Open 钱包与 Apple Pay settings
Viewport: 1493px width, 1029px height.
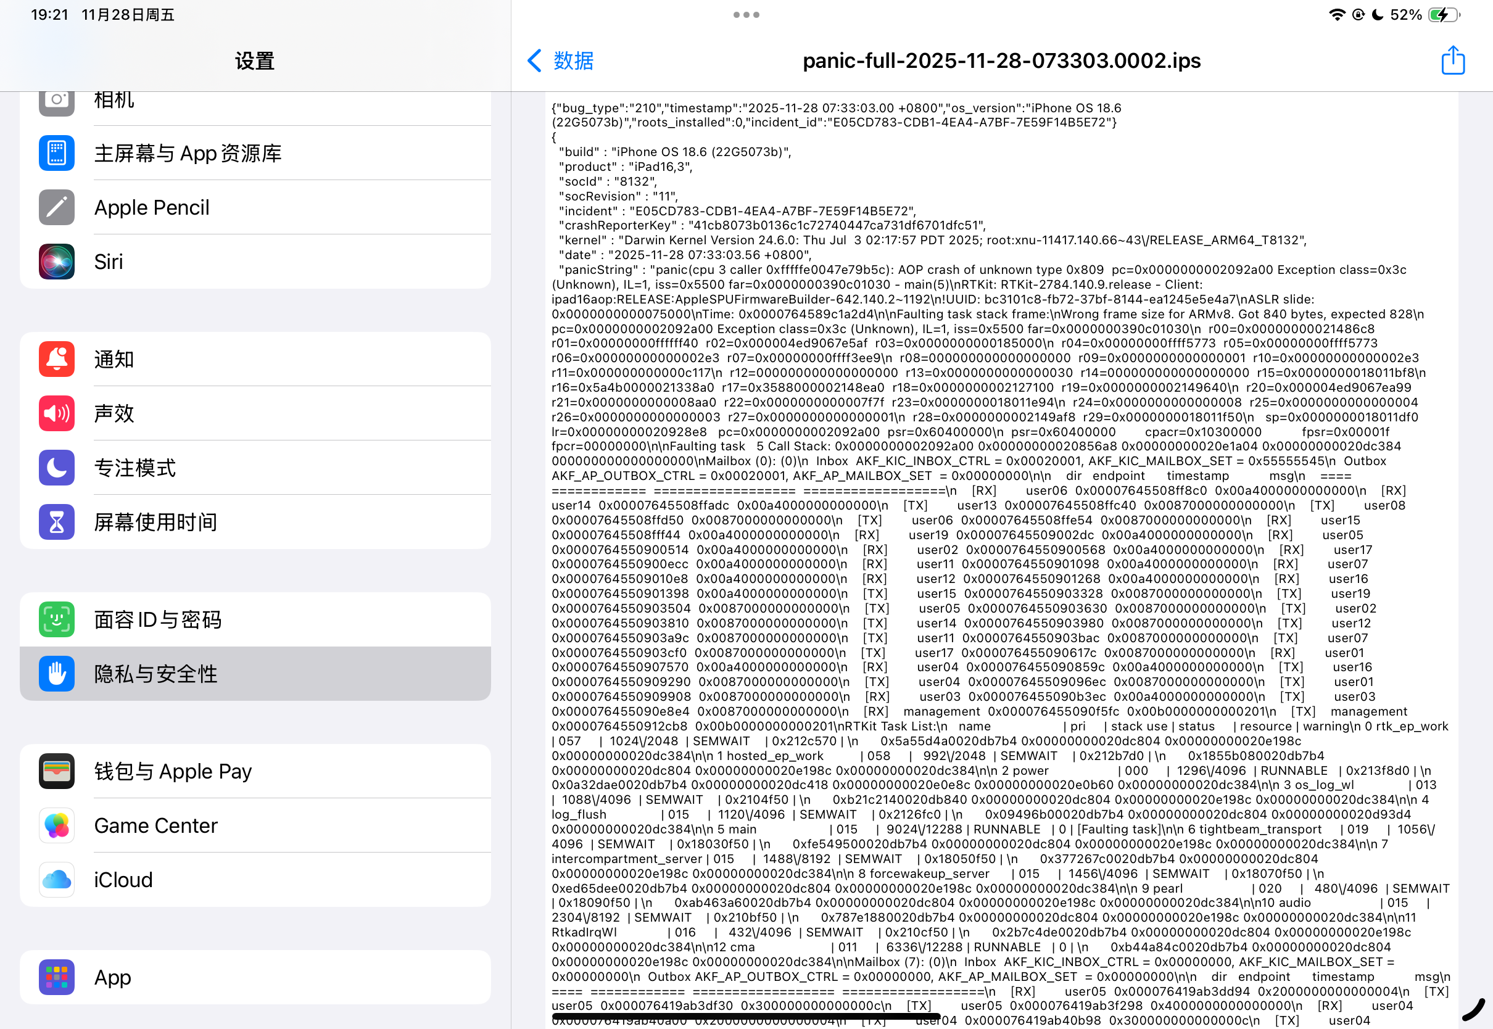[173, 771]
